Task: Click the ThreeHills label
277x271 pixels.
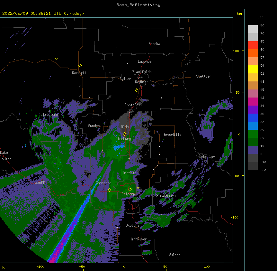Action: coord(172,135)
